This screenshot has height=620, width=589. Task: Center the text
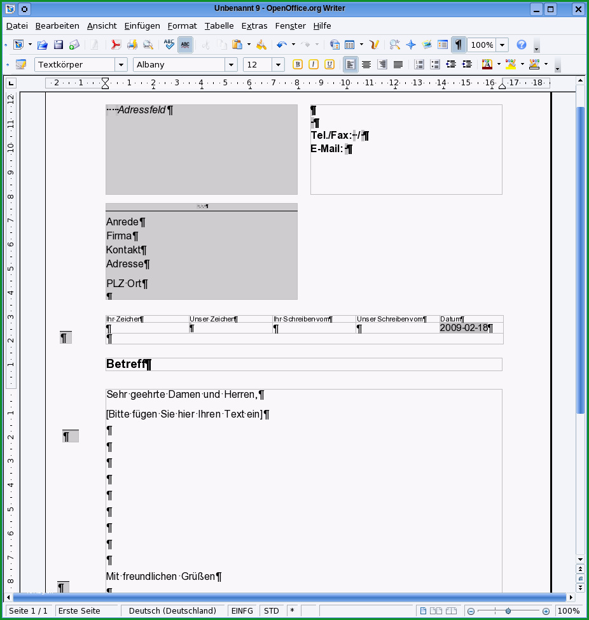(x=366, y=64)
